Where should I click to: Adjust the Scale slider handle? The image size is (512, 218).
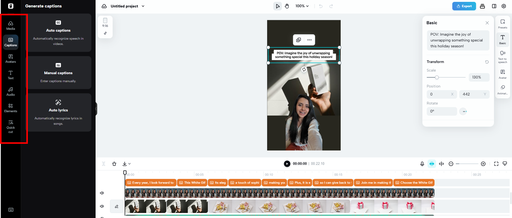click(437, 77)
